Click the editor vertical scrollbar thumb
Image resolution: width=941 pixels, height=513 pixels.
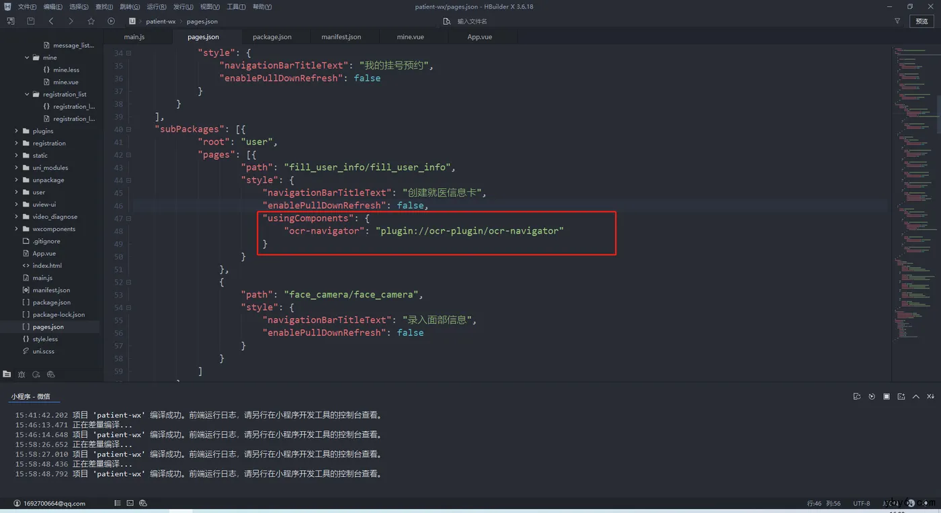tap(938, 114)
